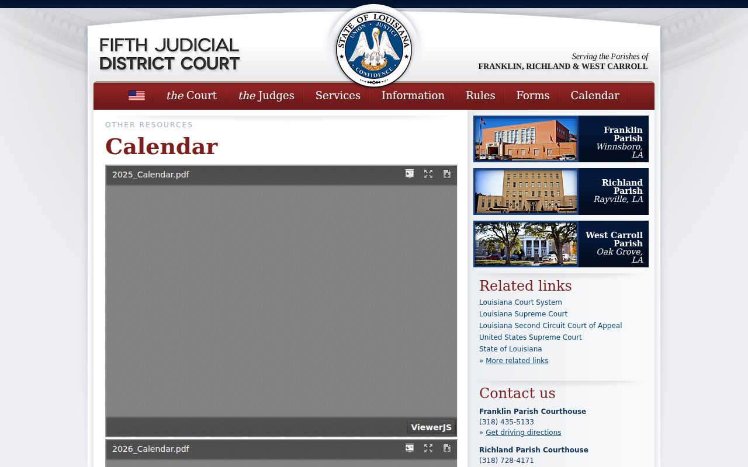Click the Fifth Judicial District Court title
The image size is (748, 467).
click(x=169, y=54)
